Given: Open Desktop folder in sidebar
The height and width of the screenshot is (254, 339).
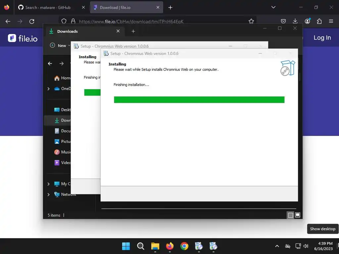Looking at the screenshot, I should [62, 110].
